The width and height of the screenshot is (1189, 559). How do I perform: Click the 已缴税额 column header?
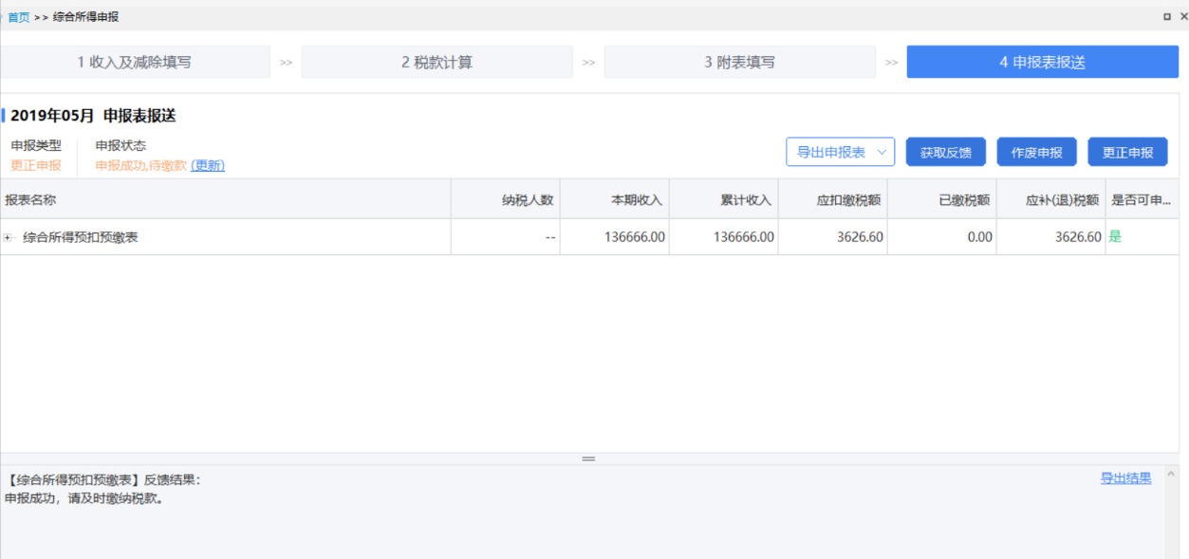(942, 199)
